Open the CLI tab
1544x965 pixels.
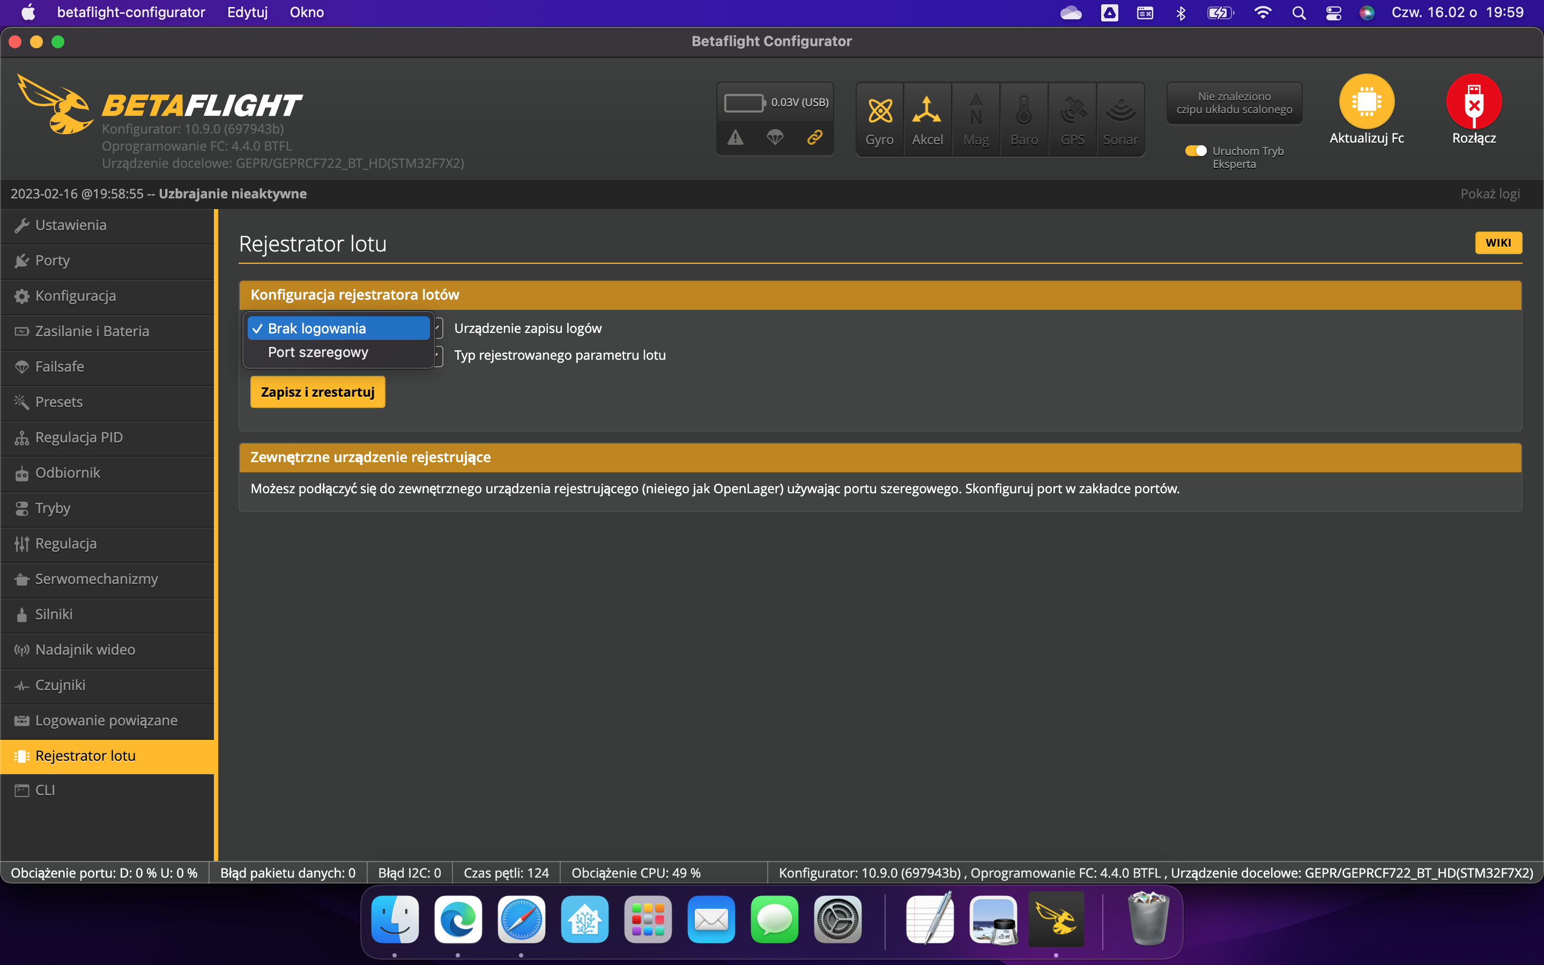[44, 790]
